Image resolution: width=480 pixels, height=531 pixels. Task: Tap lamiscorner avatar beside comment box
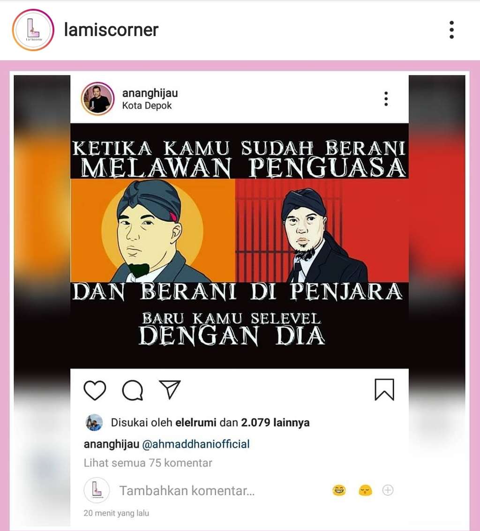coord(97,490)
